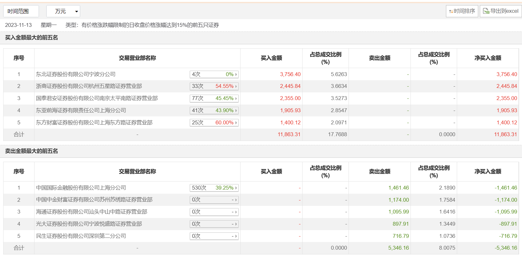The width and height of the screenshot is (522, 257).
Task: Open the 万元 unit dropdown
Action: click(63, 11)
